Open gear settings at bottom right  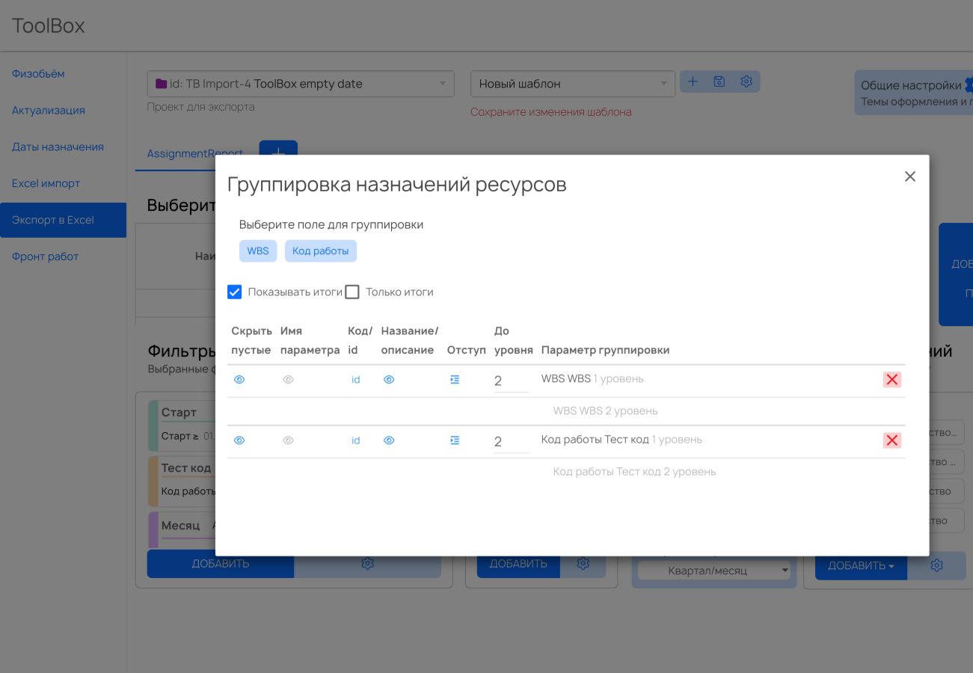tap(936, 566)
